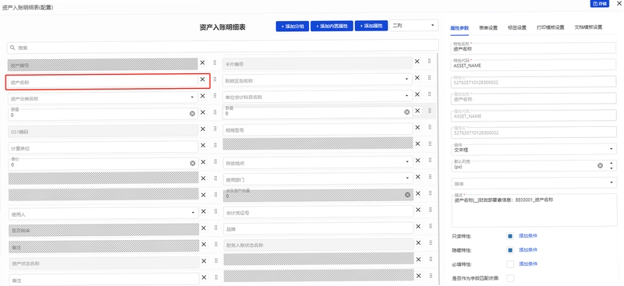Switch to the 属性参数 tab
Image resolution: width=624 pixels, height=286 pixels.
pos(459,28)
